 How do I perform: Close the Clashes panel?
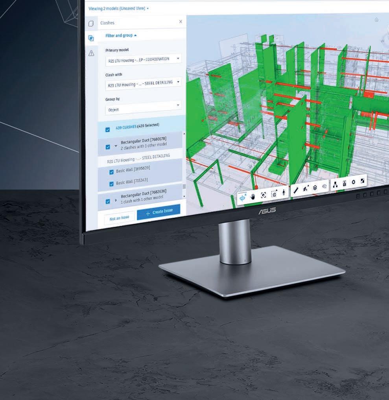tap(181, 22)
